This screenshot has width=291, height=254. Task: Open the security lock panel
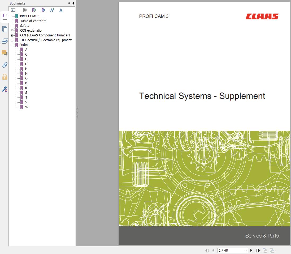click(x=5, y=77)
